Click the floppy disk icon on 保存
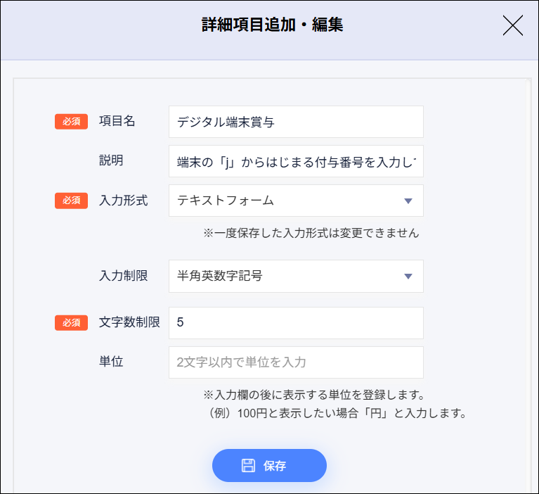The height and width of the screenshot is (494, 539). point(248,465)
